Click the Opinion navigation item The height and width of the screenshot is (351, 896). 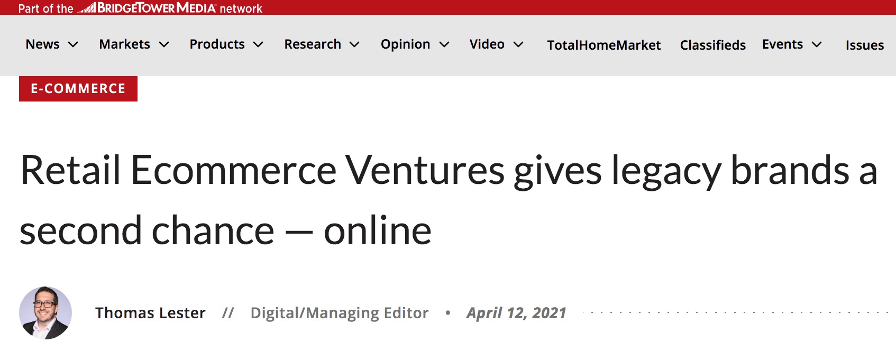click(x=406, y=44)
